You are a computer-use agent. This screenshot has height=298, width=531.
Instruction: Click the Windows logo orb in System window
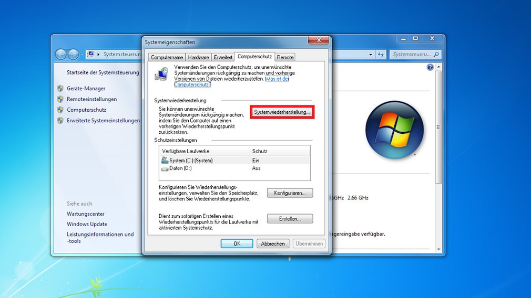point(394,130)
